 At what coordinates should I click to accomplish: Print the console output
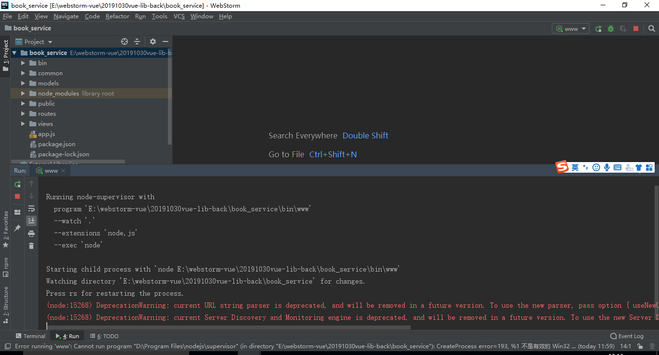tap(31, 233)
